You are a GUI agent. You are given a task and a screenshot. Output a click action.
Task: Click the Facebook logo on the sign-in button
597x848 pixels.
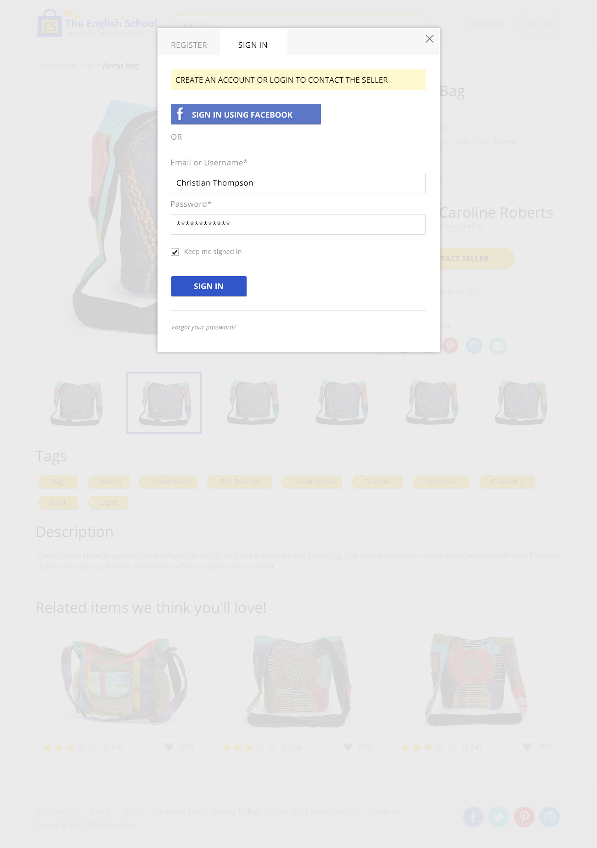coord(180,114)
